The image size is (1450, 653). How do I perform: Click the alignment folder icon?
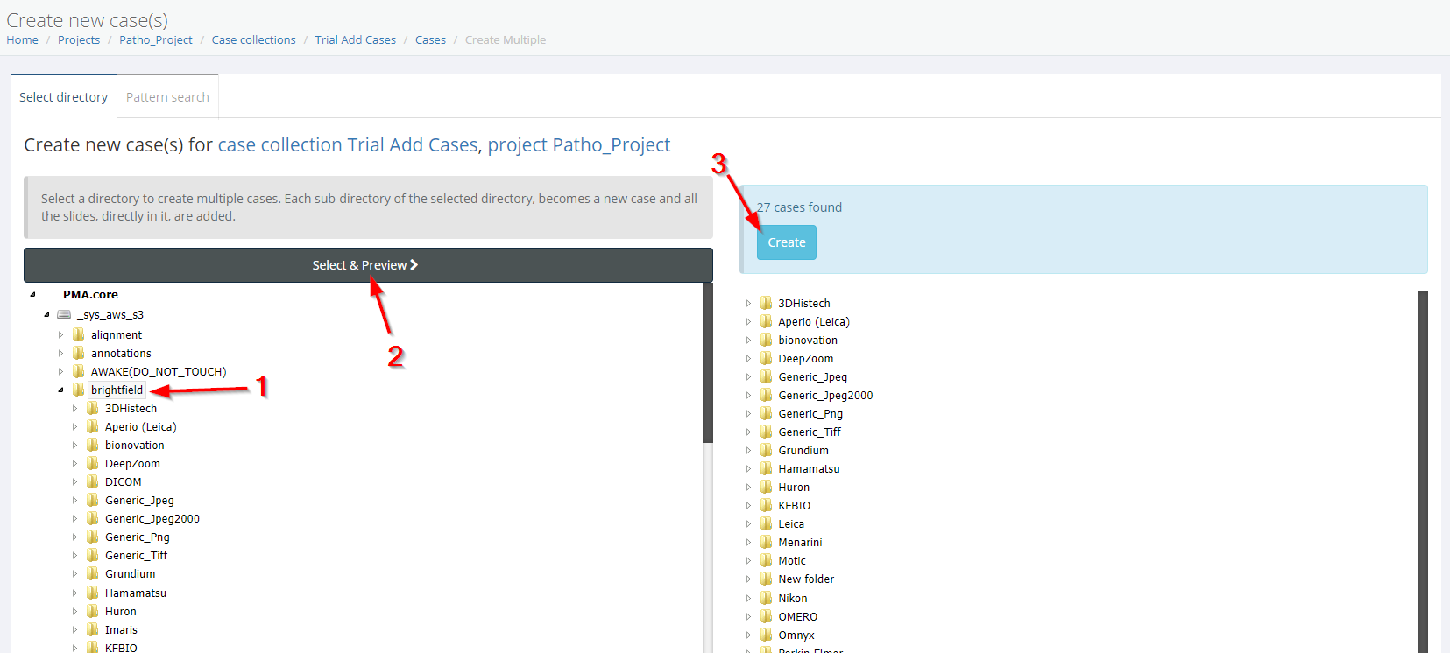[79, 335]
